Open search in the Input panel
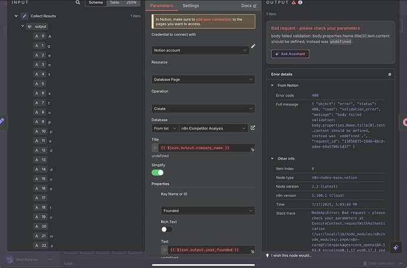 point(78,2)
